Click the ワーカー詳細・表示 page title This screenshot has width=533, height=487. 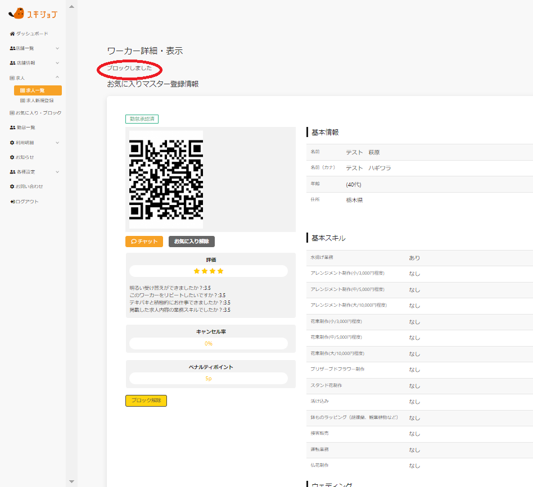[x=145, y=51]
